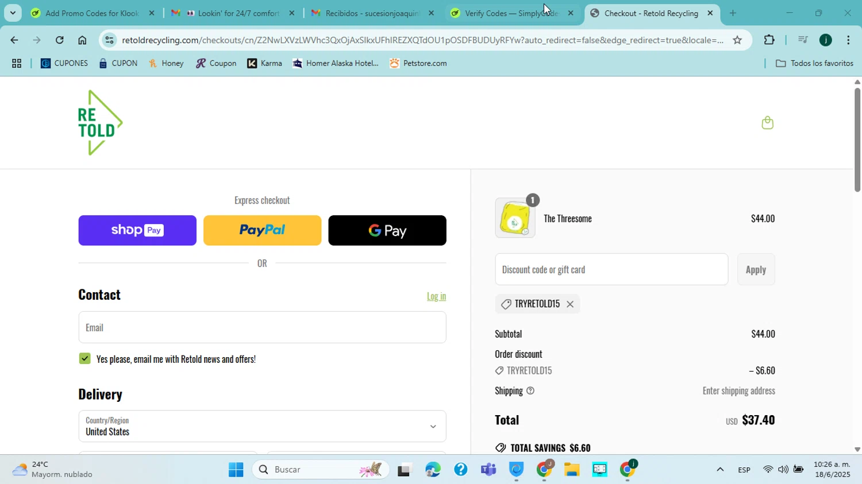Click the page vertical scrollbar
Screen dimensions: 862x484
[x=857, y=141]
